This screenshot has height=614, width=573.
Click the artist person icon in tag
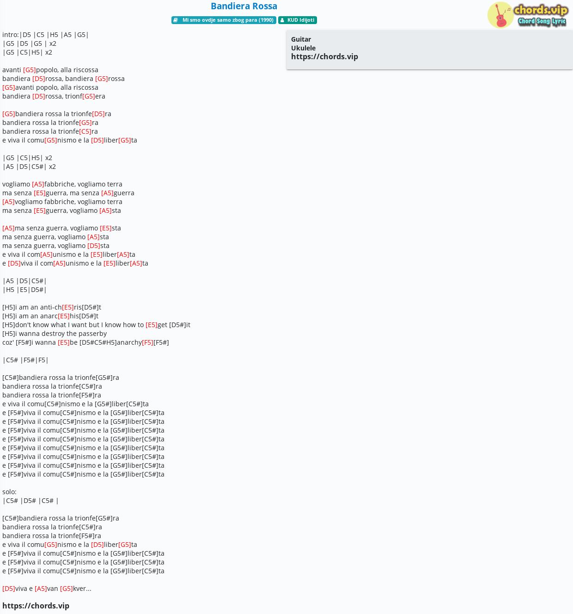(282, 20)
